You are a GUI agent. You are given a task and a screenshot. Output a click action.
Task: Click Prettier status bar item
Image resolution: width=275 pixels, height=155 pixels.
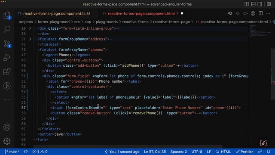[244, 152]
